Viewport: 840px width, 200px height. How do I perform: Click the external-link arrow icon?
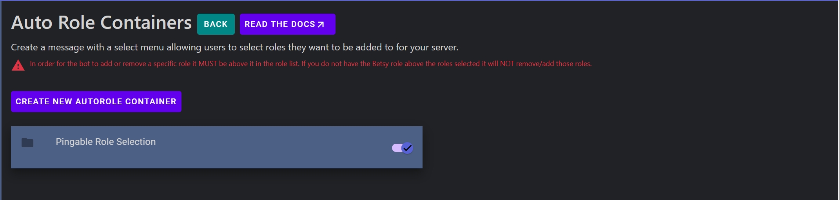click(x=321, y=25)
